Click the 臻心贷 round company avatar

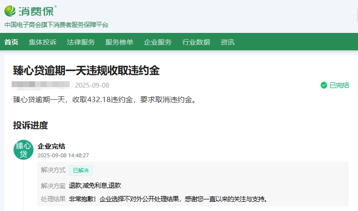tap(24, 150)
